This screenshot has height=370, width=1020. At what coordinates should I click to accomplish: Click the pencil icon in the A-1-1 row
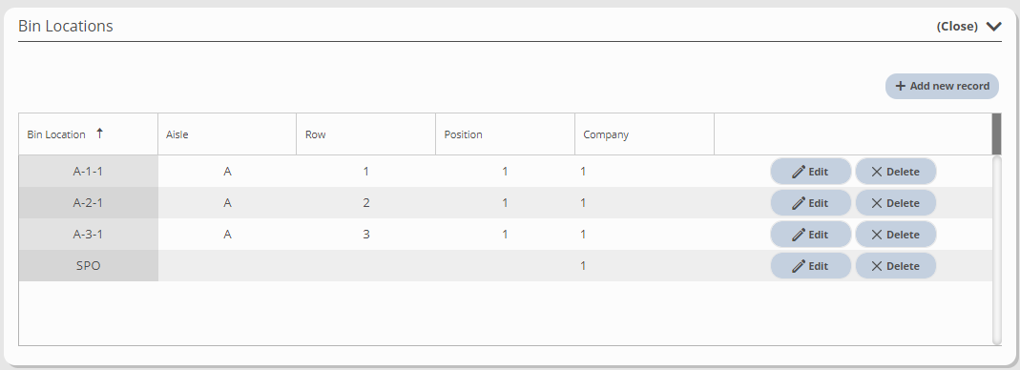[799, 172]
